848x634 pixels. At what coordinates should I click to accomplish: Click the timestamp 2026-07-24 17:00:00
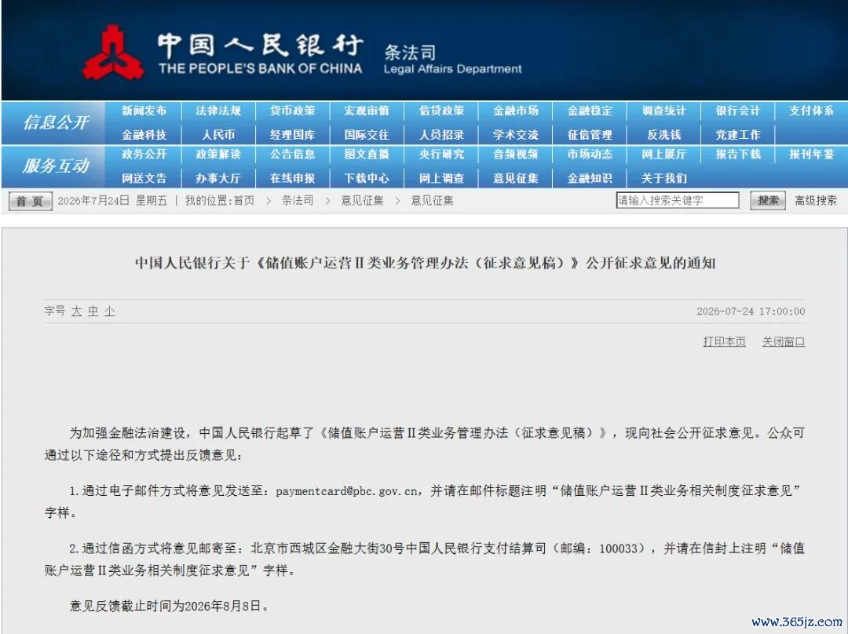[751, 312]
